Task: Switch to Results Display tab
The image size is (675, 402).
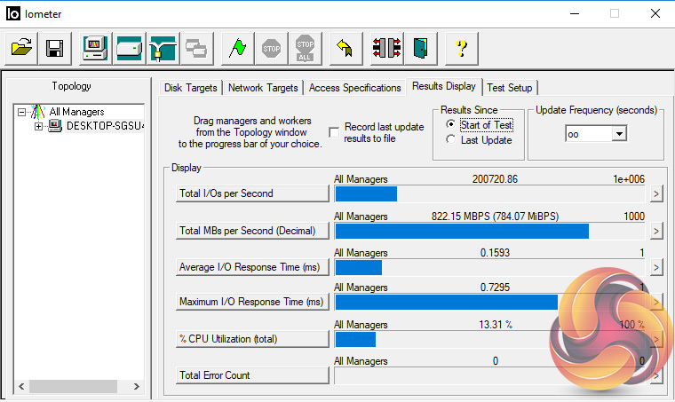Action: pyautogui.click(x=444, y=86)
